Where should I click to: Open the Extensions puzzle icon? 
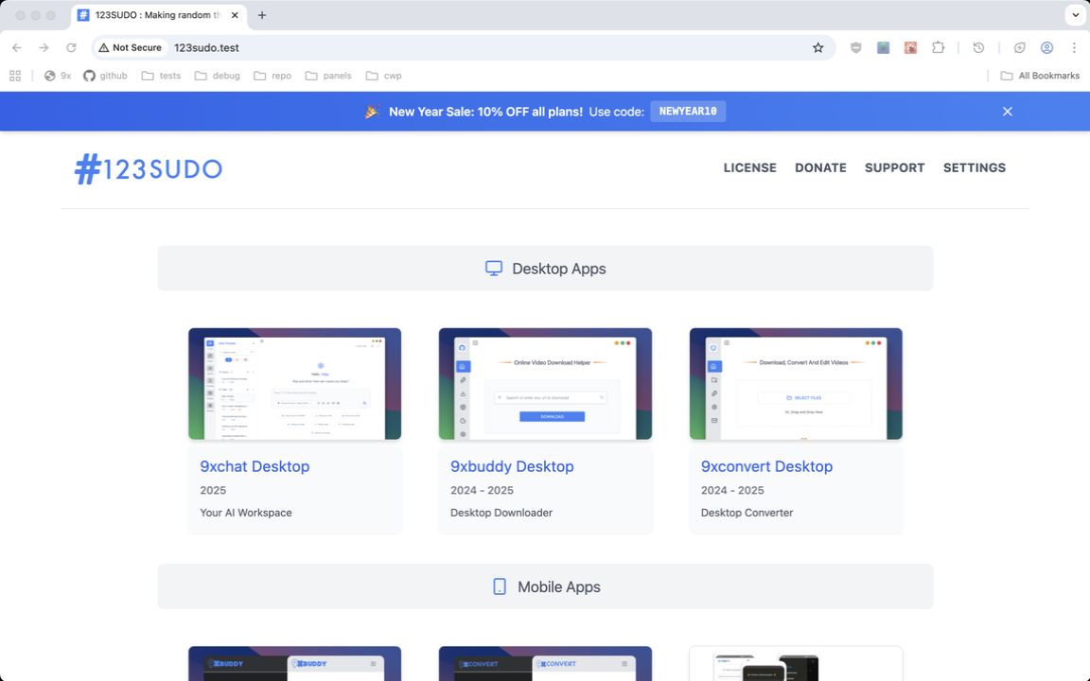[x=938, y=46]
